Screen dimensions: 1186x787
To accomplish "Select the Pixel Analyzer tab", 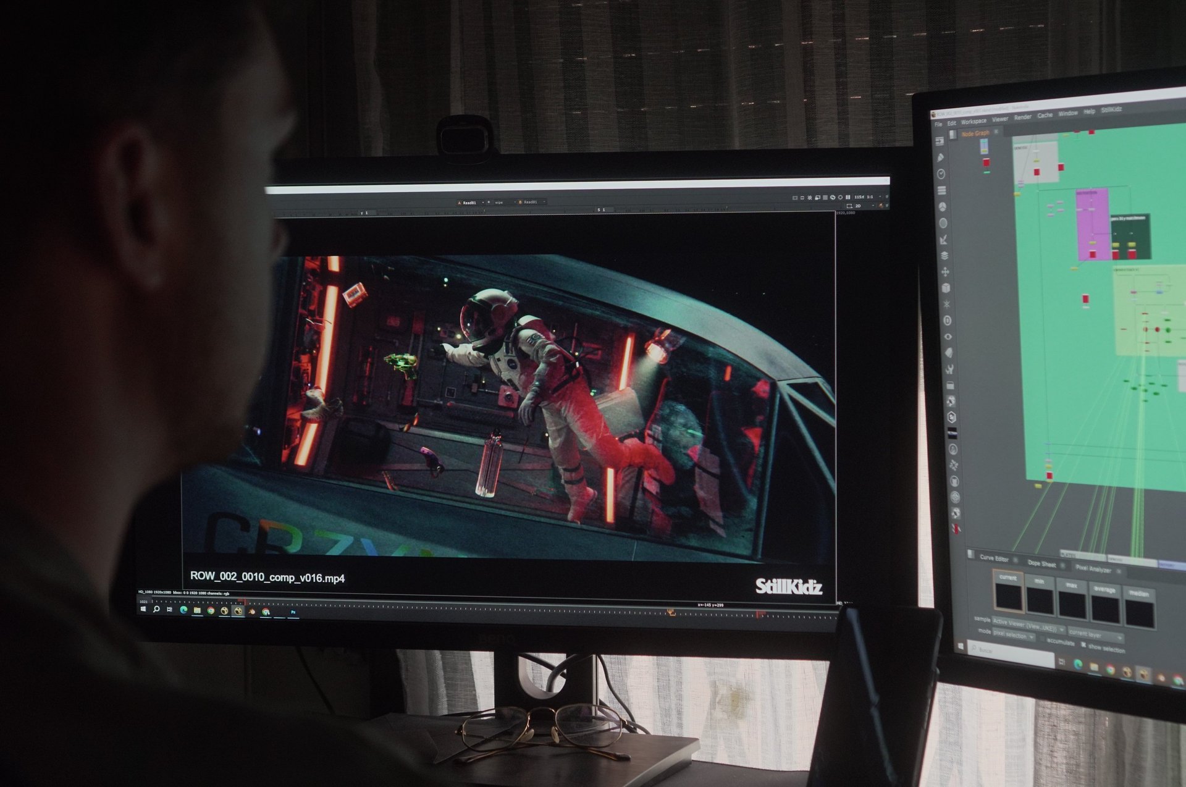I will pyautogui.click(x=1093, y=569).
